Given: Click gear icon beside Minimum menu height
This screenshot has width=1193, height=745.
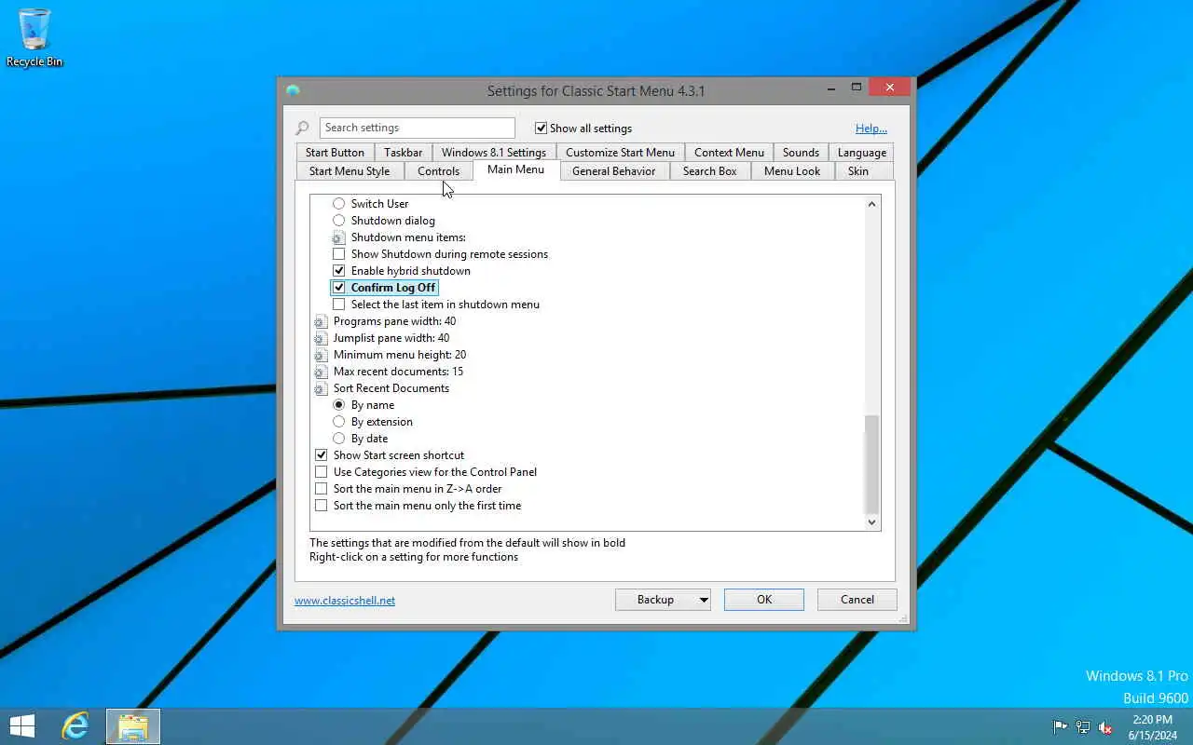Looking at the screenshot, I should [x=321, y=355].
